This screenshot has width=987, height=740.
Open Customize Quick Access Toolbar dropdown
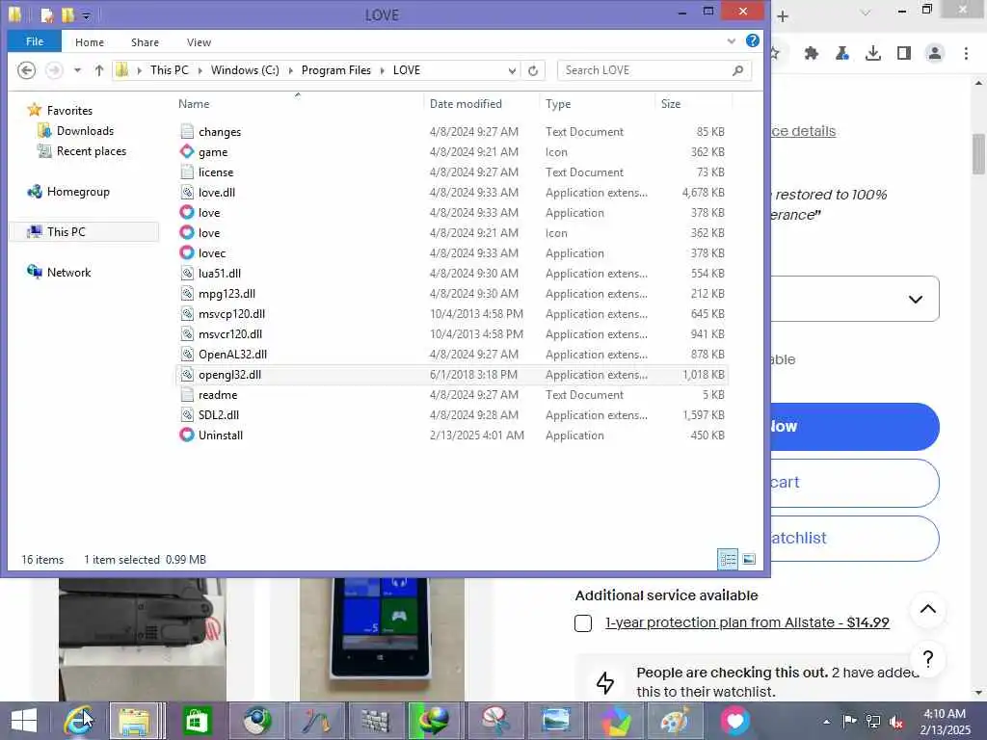click(86, 15)
